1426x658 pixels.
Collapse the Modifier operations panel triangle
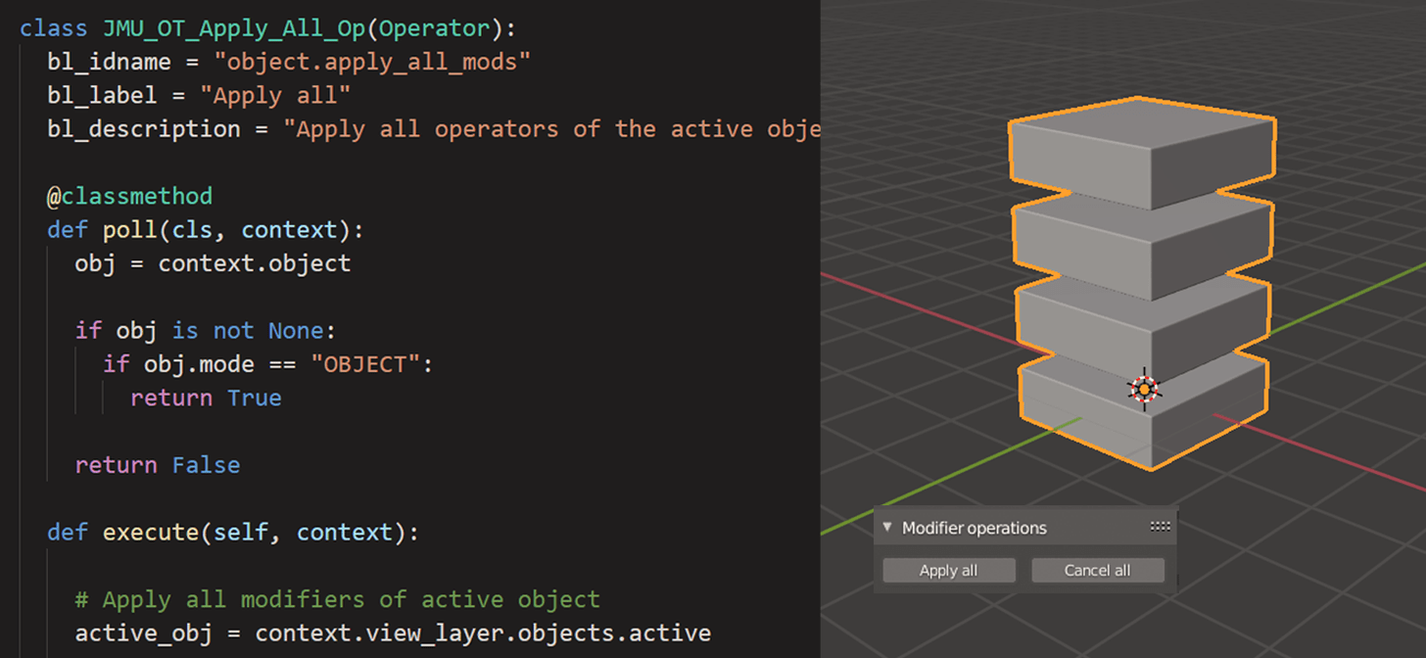[x=886, y=527]
